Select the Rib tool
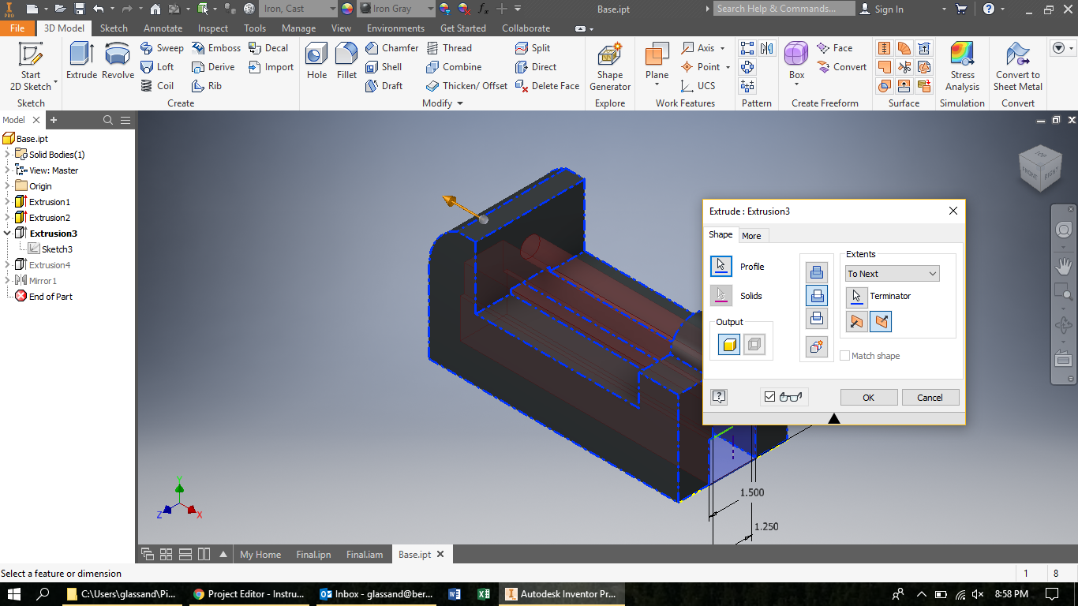Image resolution: width=1078 pixels, height=606 pixels. 207,86
